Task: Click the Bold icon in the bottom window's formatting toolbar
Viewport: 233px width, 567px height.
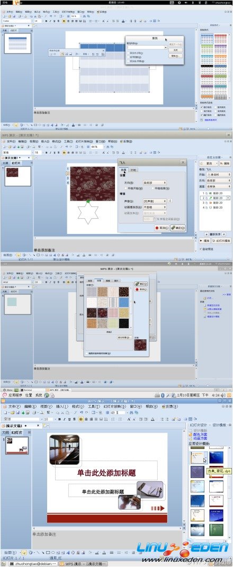Action: pyautogui.click(x=59, y=419)
